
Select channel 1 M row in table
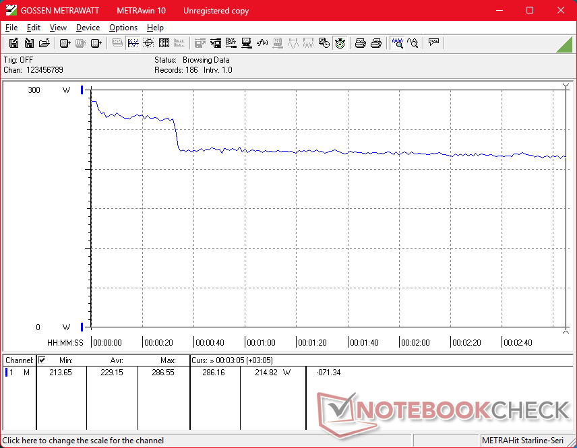tap(19, 372)
